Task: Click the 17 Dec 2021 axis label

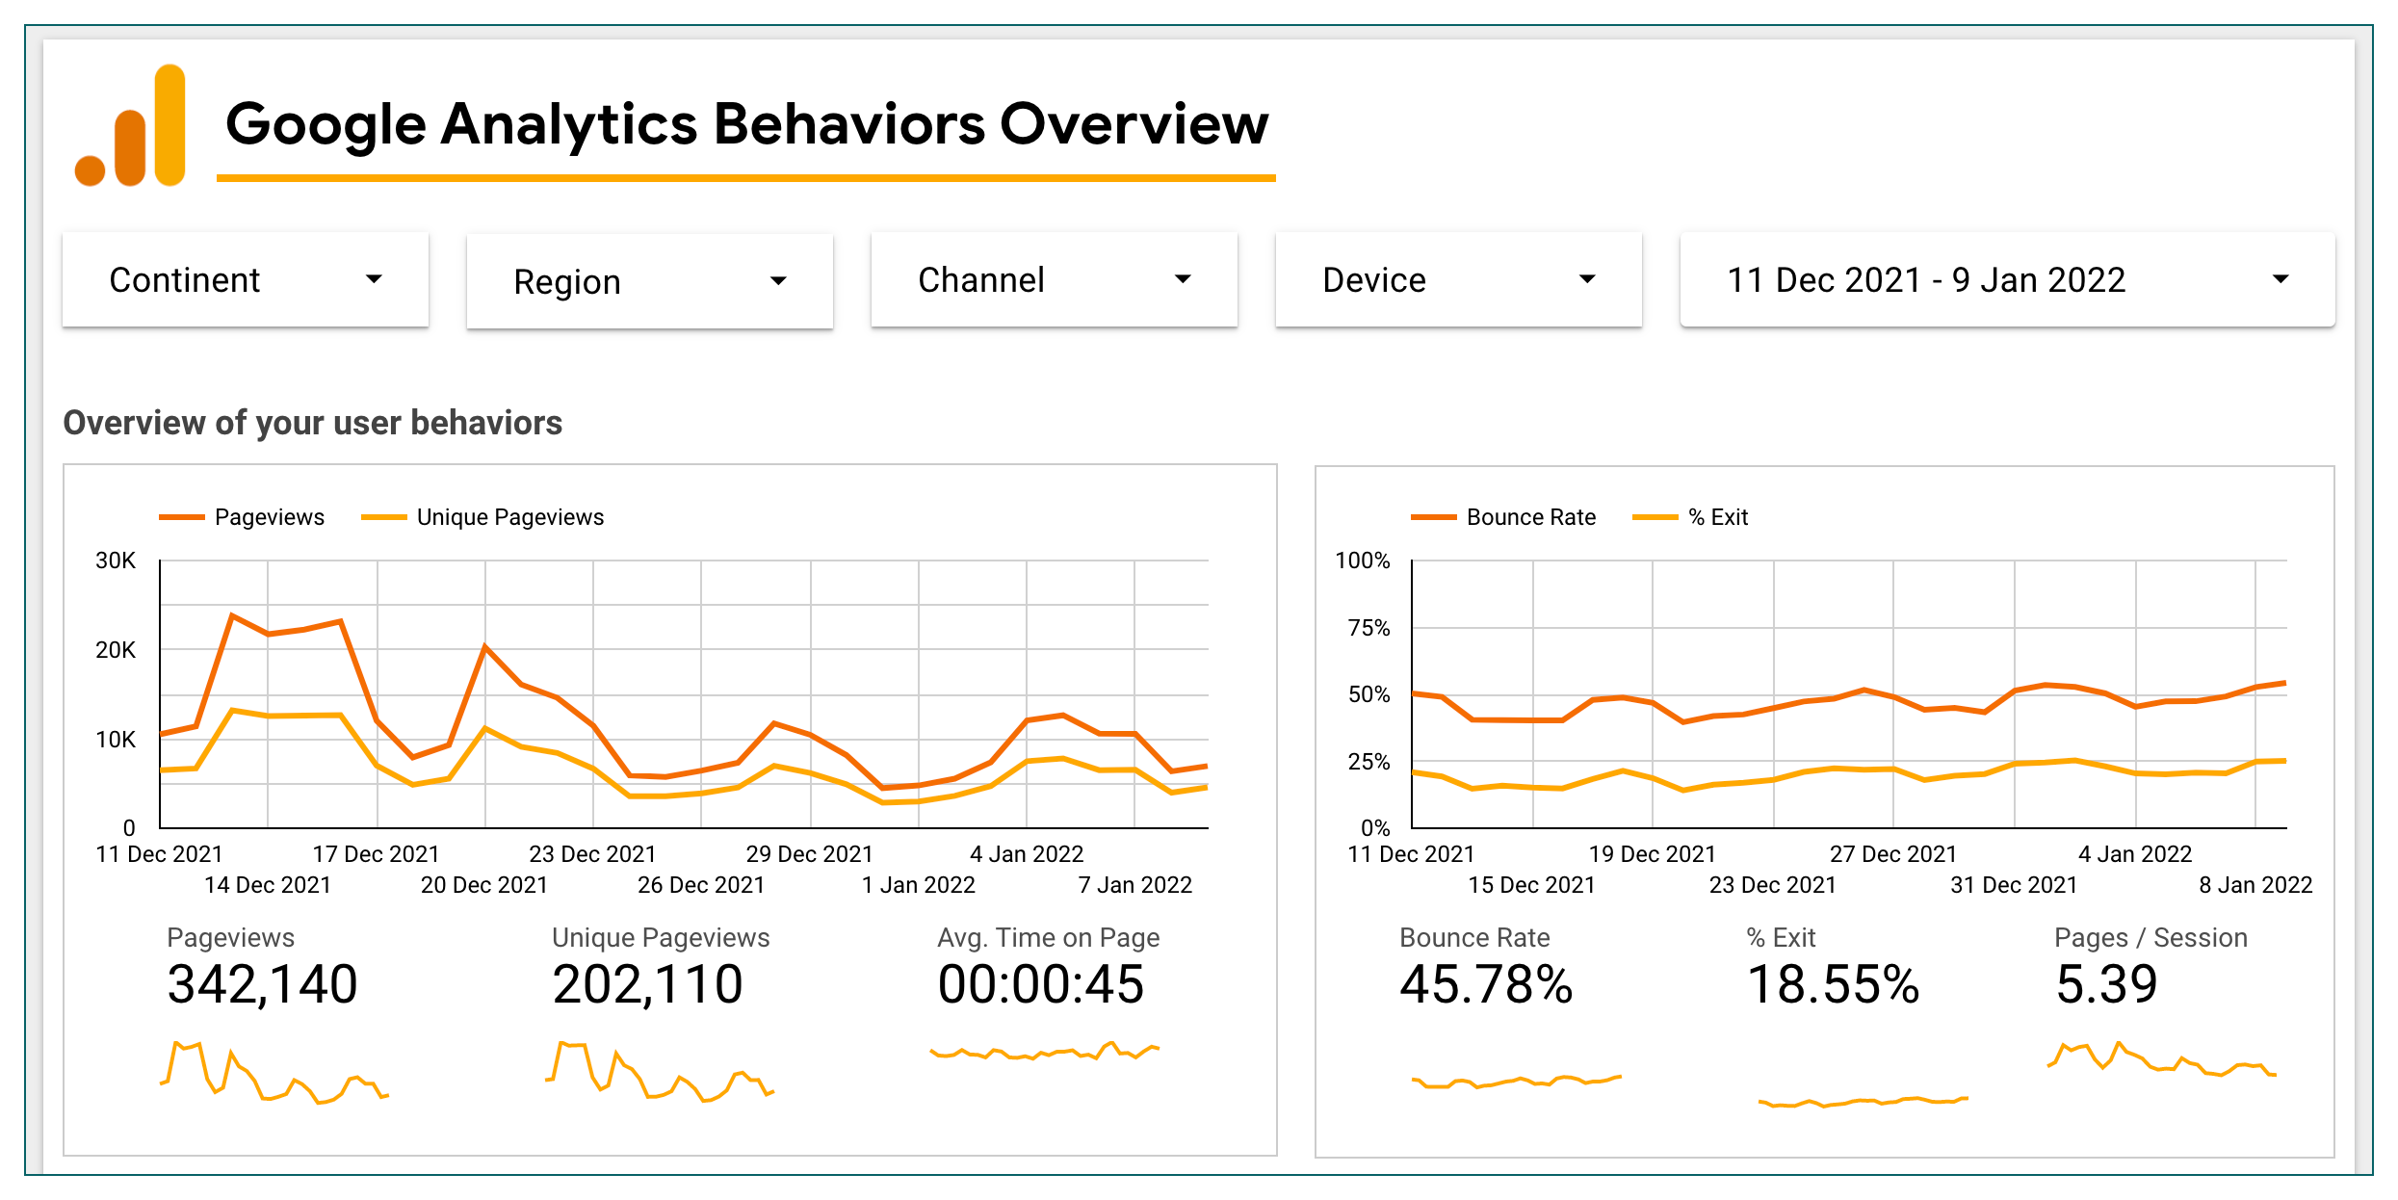Action: 376,854
